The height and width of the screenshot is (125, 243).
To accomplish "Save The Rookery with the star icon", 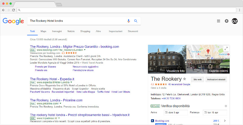I will 184,79.
